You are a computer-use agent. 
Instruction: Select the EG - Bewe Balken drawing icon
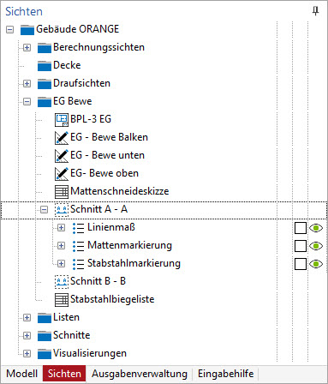pos(62,137)
